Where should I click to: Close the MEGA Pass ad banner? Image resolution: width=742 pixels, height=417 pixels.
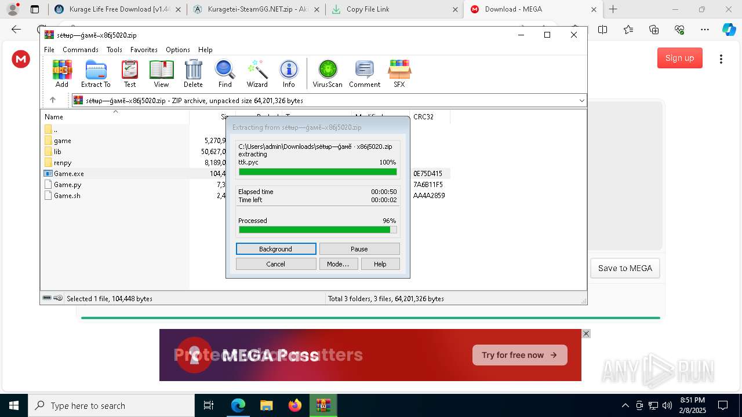point(586,334)
